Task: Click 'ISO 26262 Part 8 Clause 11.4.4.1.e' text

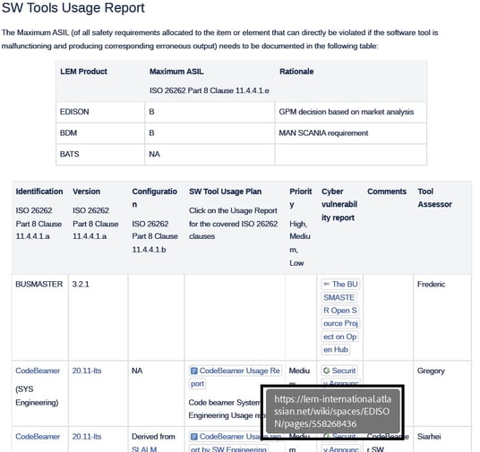Action: coord(210,90)
